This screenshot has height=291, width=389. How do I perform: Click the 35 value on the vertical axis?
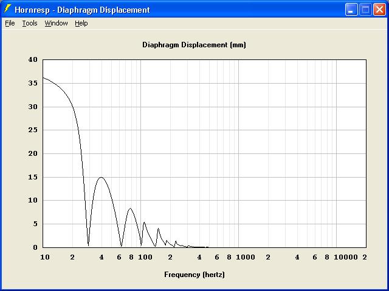pos(33,83)
